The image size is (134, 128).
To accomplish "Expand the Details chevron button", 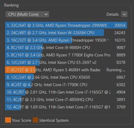I will click(x=124, y=14).
